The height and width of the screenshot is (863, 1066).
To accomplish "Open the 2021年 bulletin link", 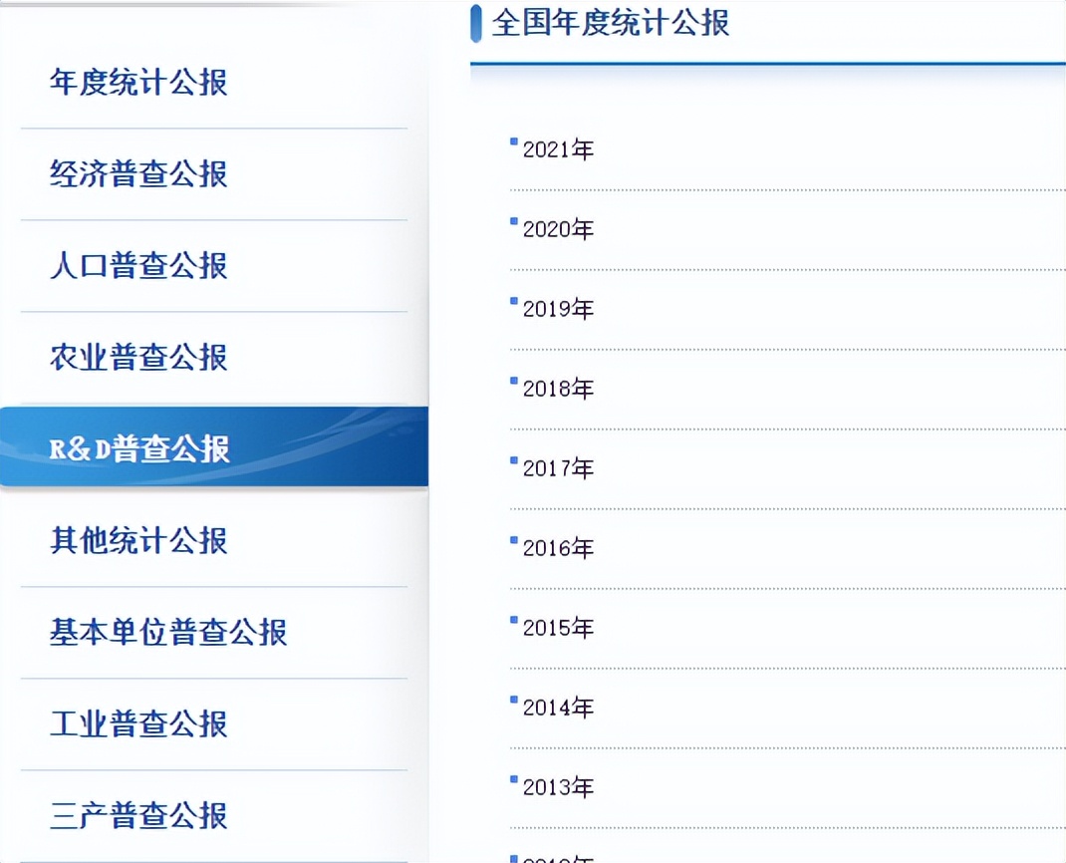I will point(558,149).
